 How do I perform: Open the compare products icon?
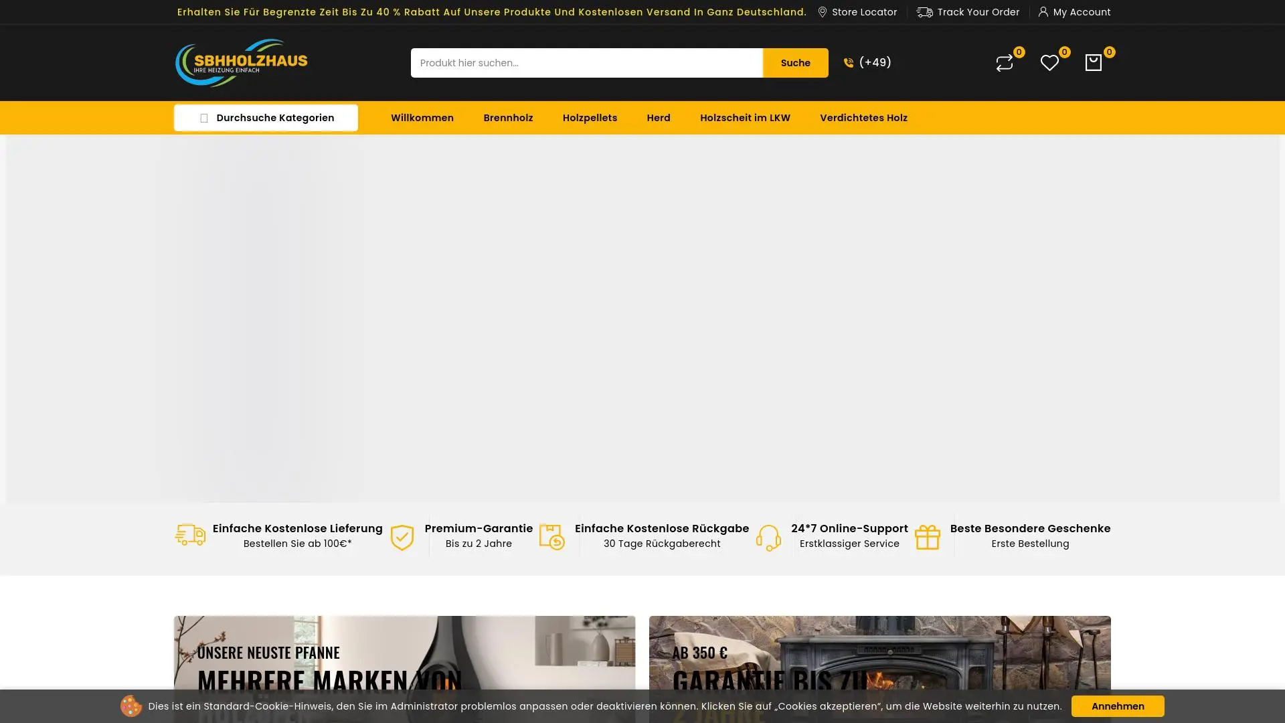pyautogui.click(x=1004, y=63)
